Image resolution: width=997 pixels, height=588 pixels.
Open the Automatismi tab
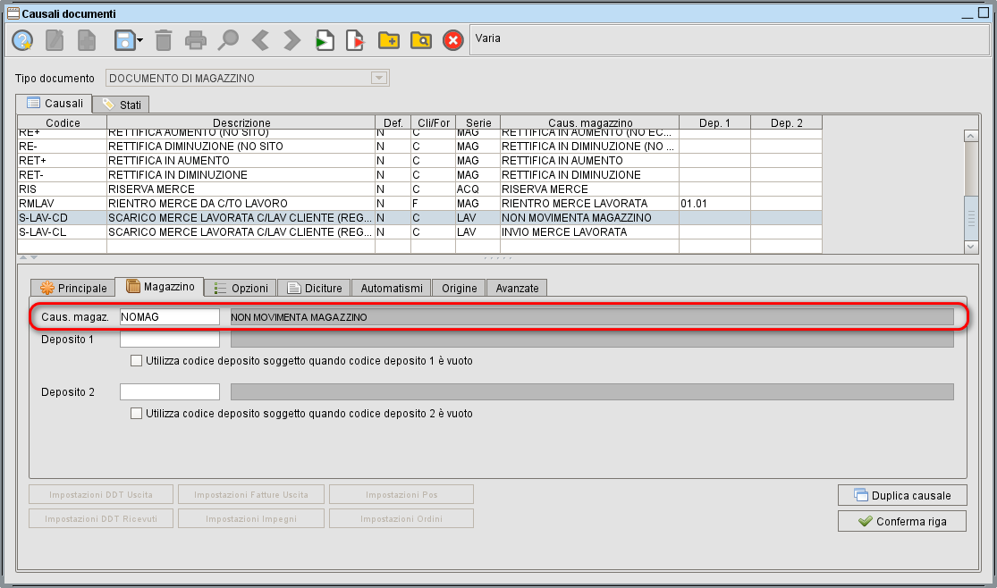(391, 288)
